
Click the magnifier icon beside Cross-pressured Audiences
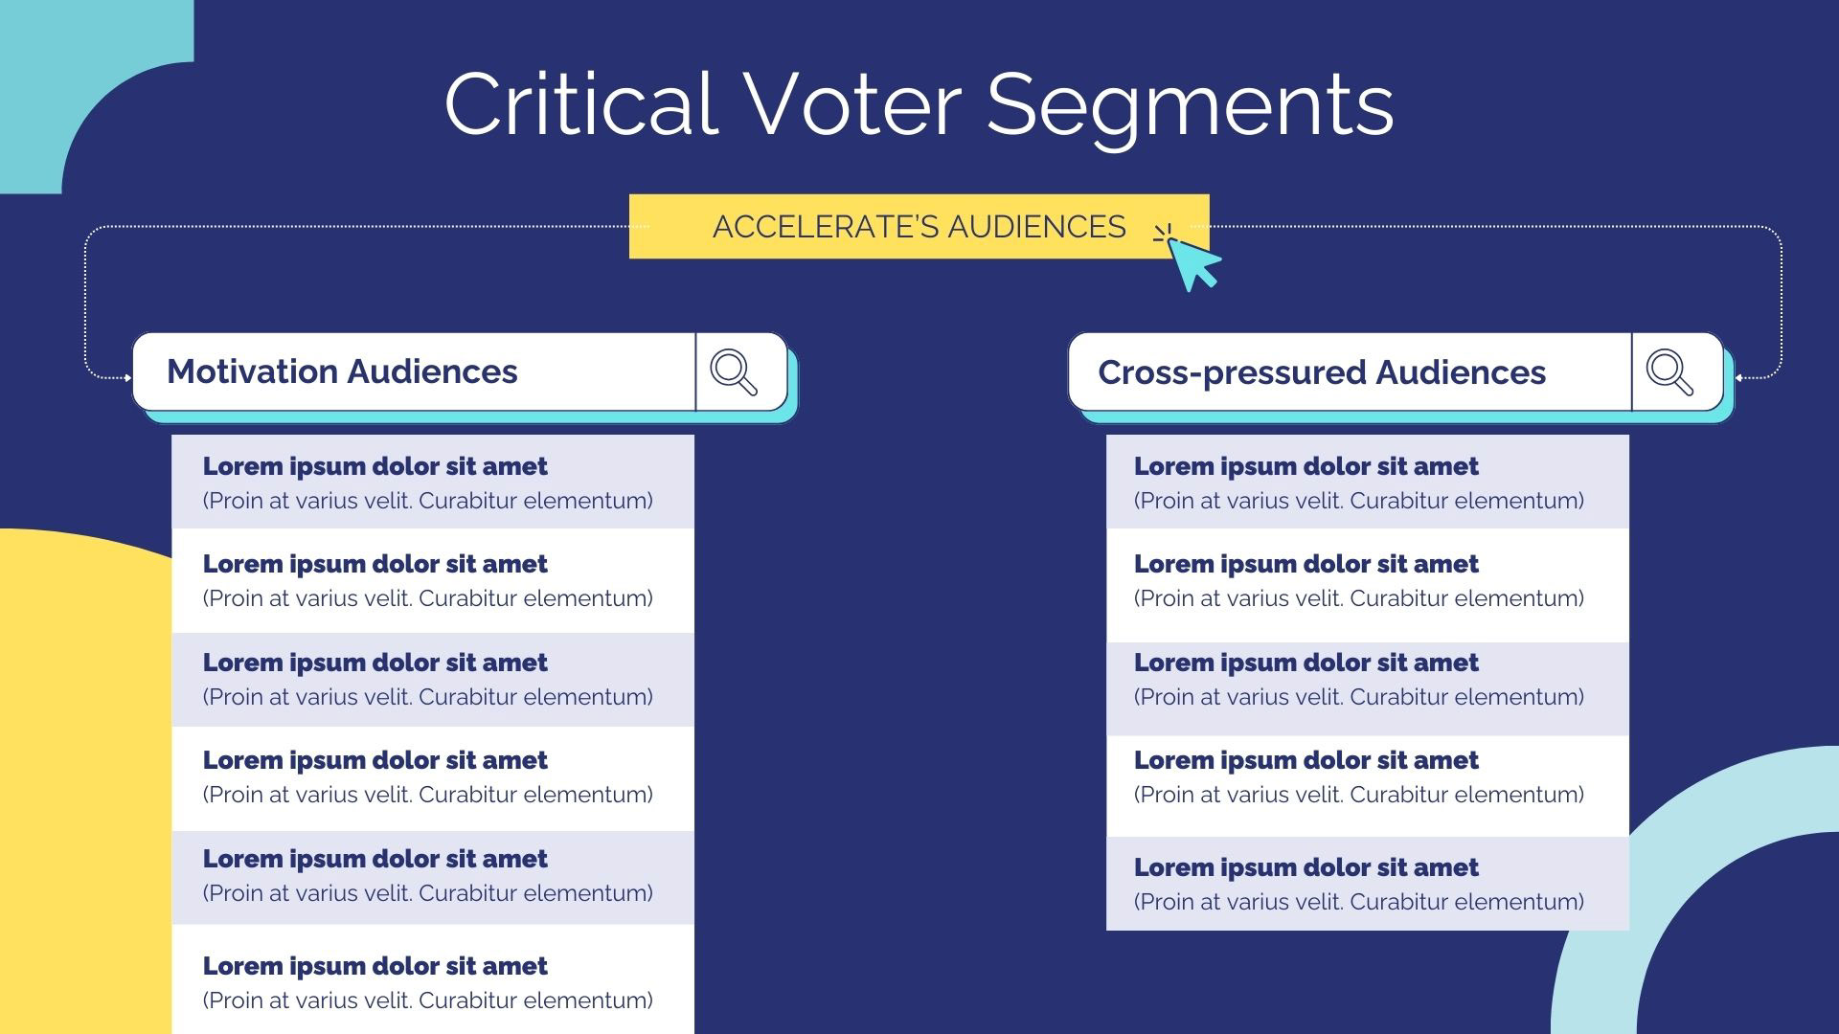click(x=1669, y=372)
